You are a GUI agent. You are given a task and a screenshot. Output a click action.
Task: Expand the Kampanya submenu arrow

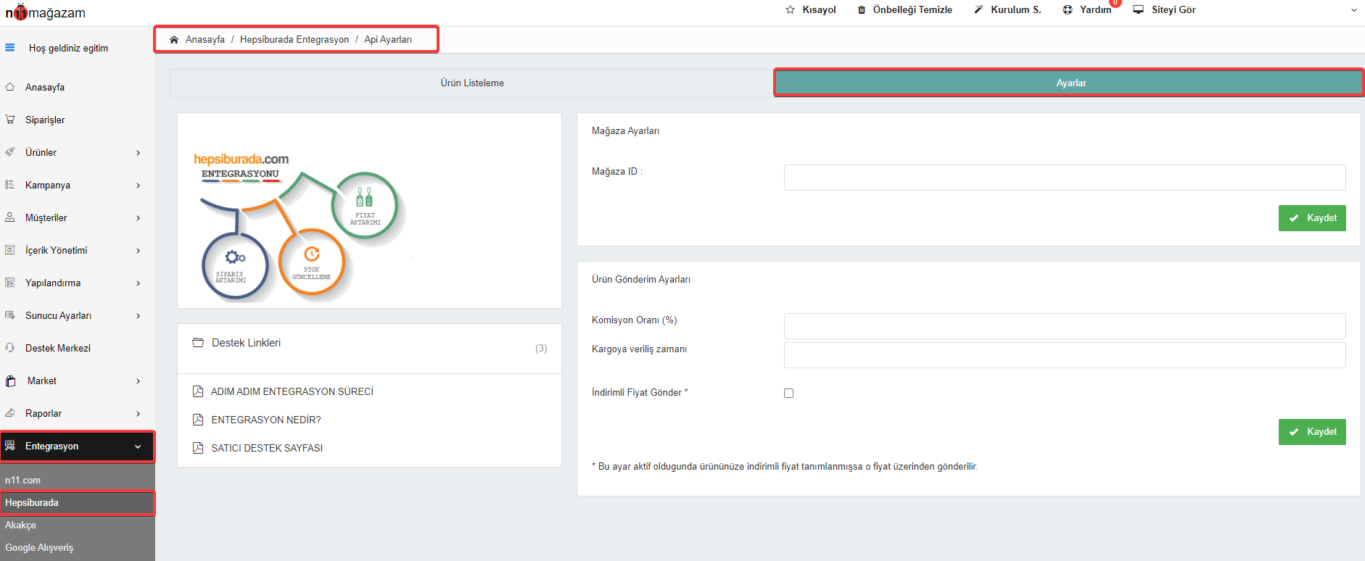pyautogui.click(x=138, y=186)
